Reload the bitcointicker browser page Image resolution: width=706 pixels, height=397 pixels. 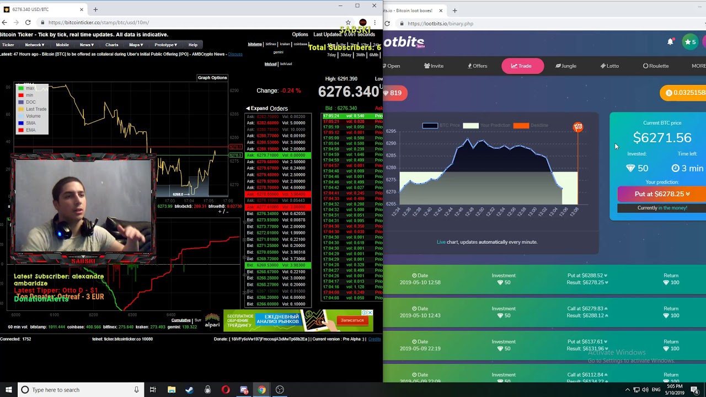click(28, 23)
